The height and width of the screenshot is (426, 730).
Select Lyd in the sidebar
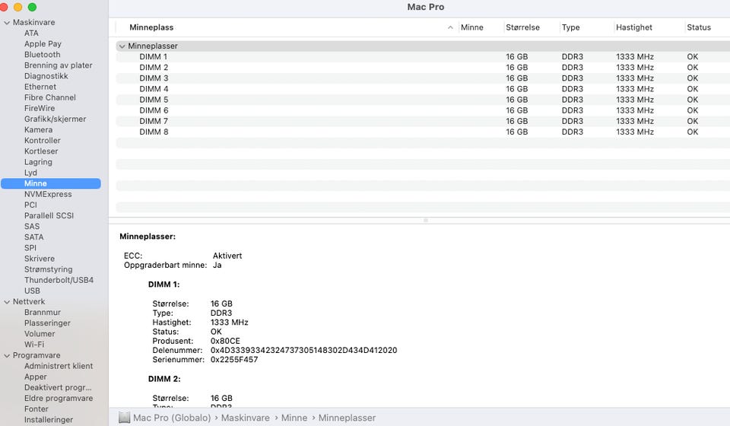(x=30, y=173)
